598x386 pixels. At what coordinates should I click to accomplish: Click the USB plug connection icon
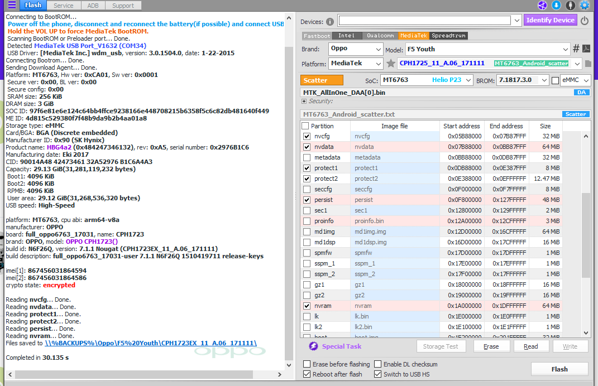(x=571, y=6)
